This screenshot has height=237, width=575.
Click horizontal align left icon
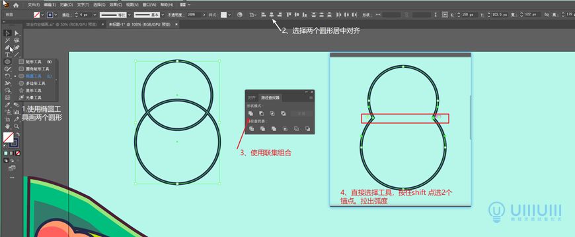coord(263,15)
